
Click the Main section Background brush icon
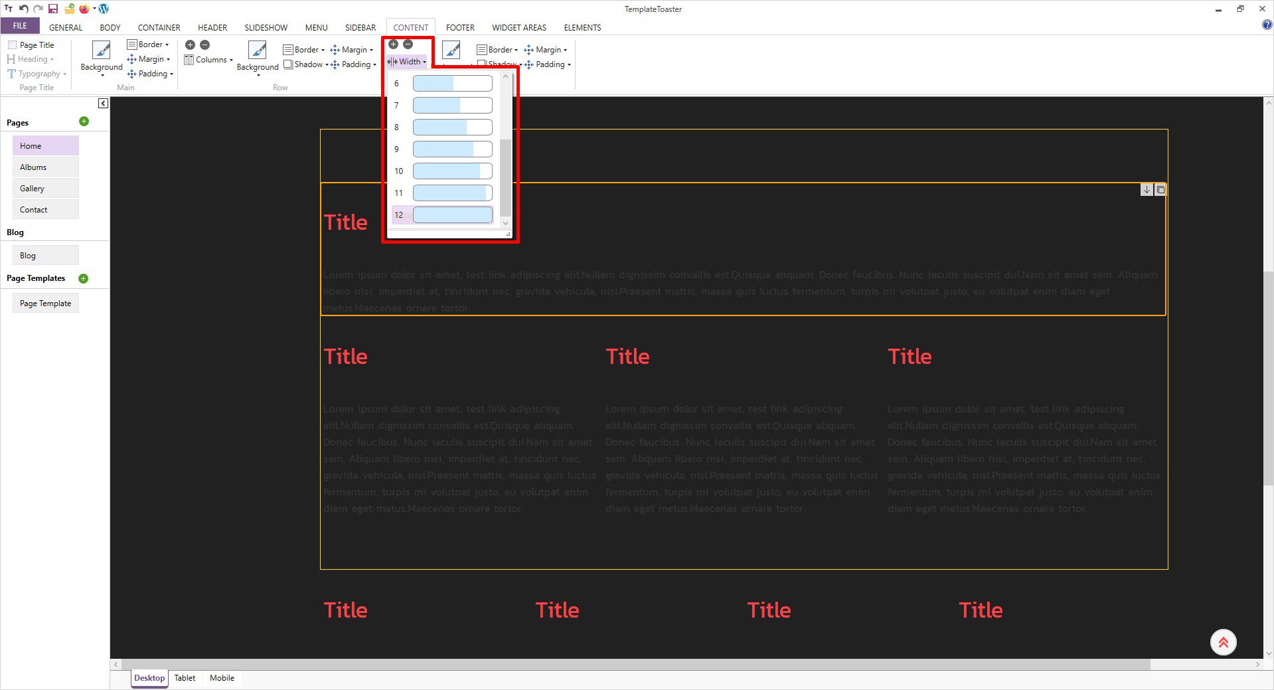pyautogui.click(x=101, y=50)
